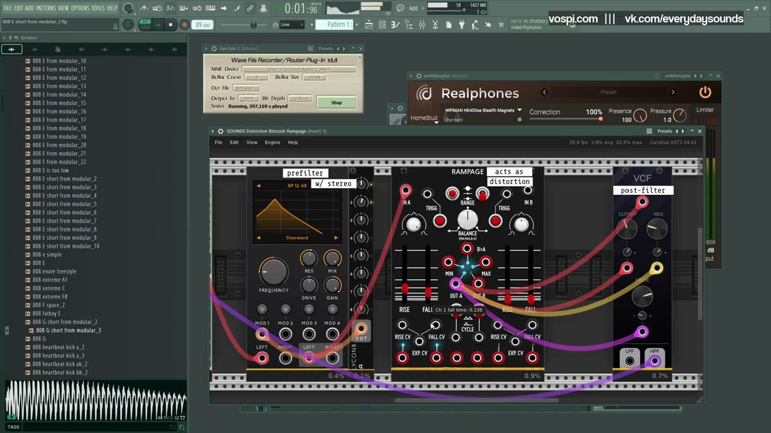The height and width of the screenshot is (433, 771).
Task: Open the Playlist window icon
Action: 369,25
